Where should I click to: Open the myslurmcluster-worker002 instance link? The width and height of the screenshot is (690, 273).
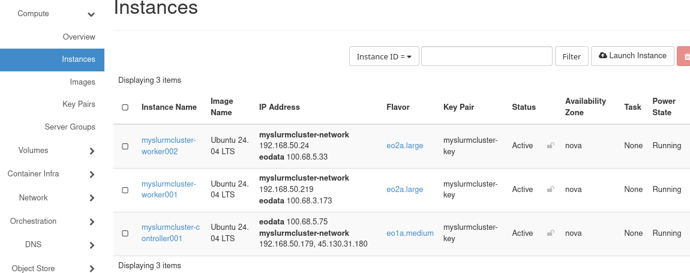pyautogui.click(x=169, y=146)
